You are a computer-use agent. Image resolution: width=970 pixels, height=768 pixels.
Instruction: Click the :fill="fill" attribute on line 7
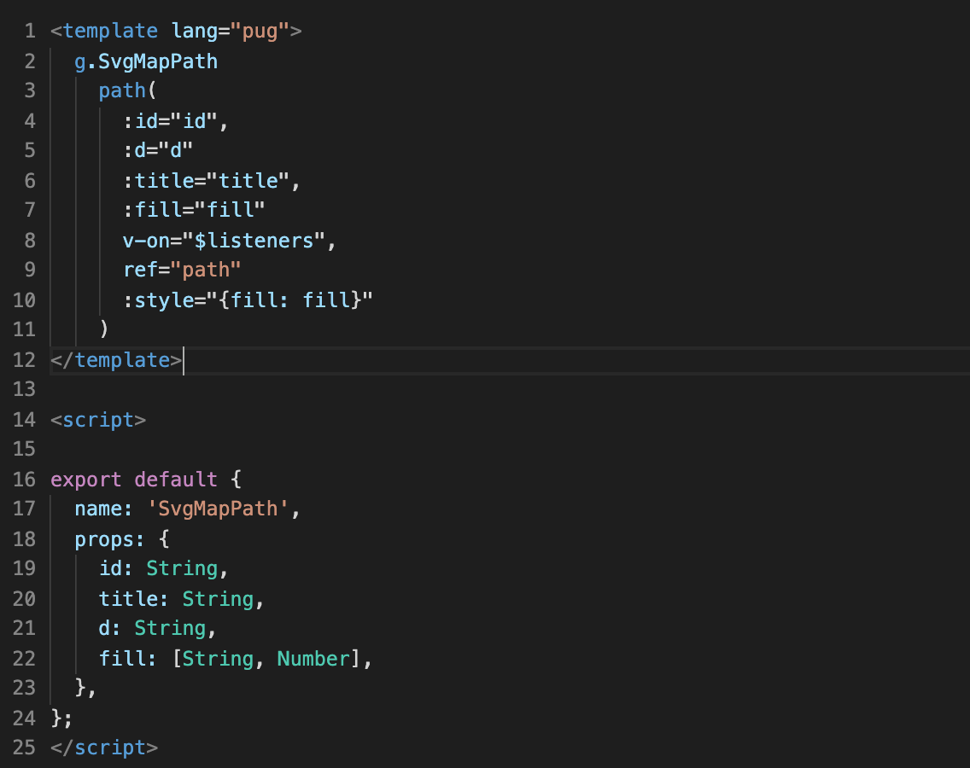pyautogui.click(x=194, y=211)
